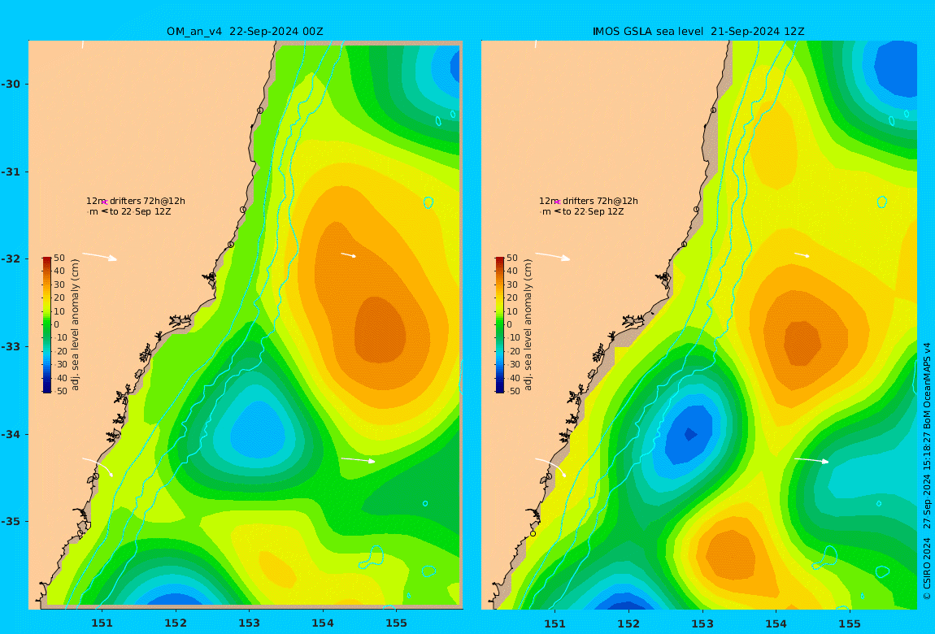Image resolution: width=935 pixels, height=634 pixels.
Task: Click the white arrow over land near -32, left map
Action: tap(99, 257)
